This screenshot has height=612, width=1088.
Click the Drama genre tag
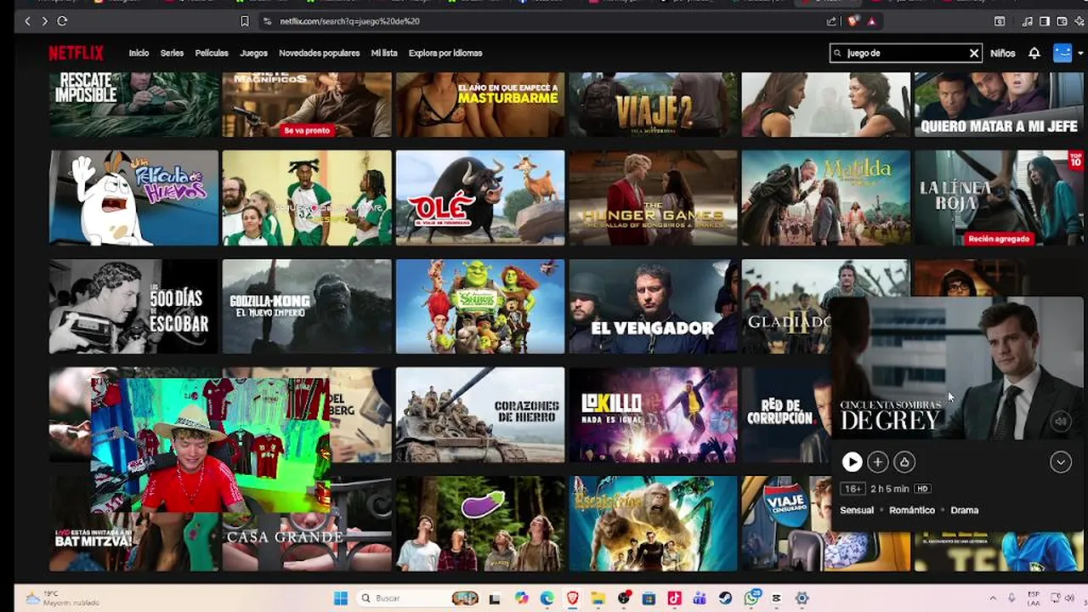click(x=965, y=510)
